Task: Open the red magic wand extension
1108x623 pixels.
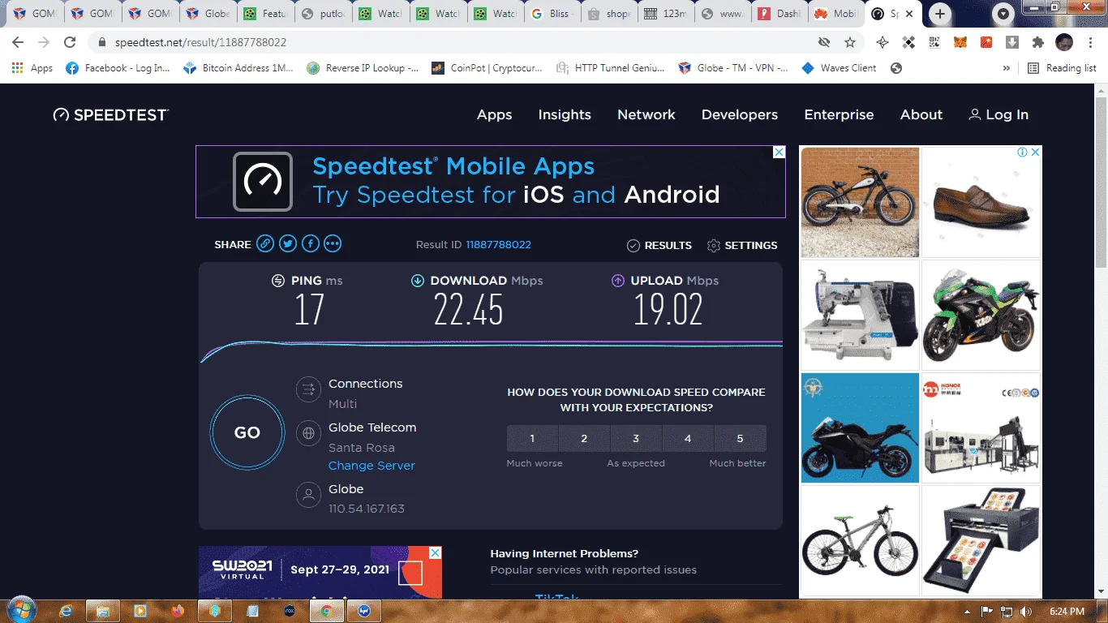Action: coord(986,42)
